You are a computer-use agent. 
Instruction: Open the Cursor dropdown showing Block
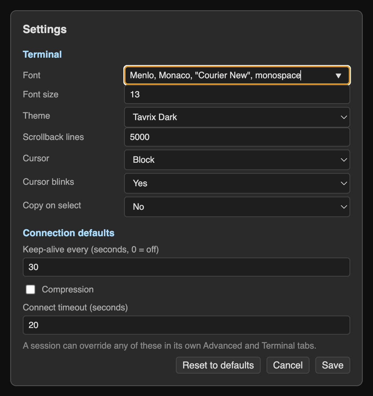click(x=237, y=160)
